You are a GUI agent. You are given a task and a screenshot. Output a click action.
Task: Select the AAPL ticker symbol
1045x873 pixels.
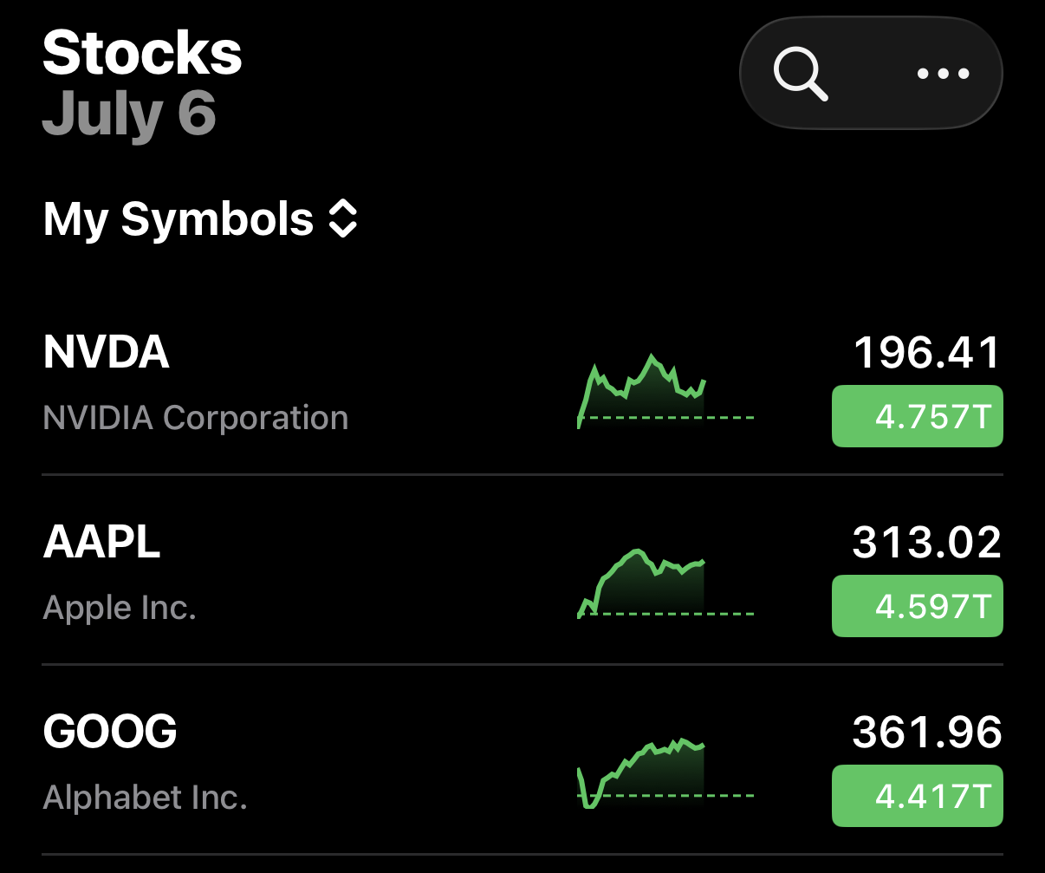[101, 543]
